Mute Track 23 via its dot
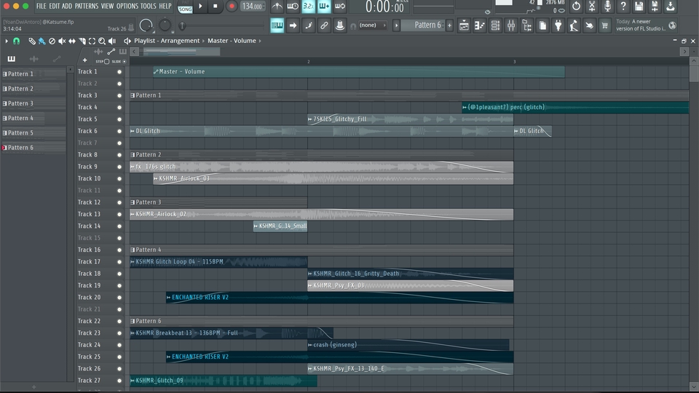The height and width of the screenshot is (393, 699). 119,333
